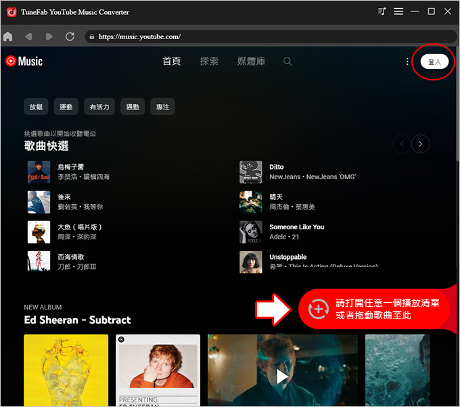The width and height of the screenshot is (460, 407).
Task: Open artist link 李榮浩
Action: point(67,177)
